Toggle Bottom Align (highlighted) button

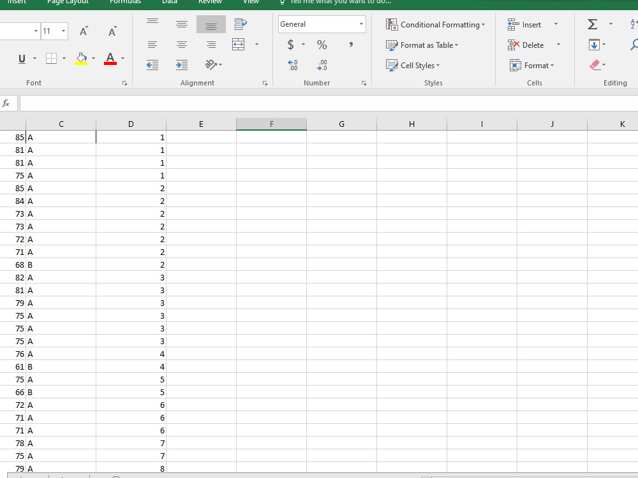[x=211, y=24]
